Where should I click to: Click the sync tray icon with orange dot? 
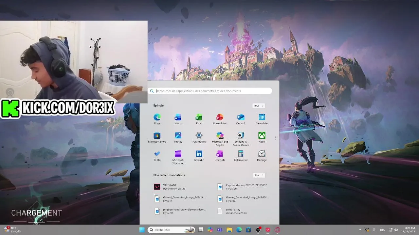pos(367,230)
